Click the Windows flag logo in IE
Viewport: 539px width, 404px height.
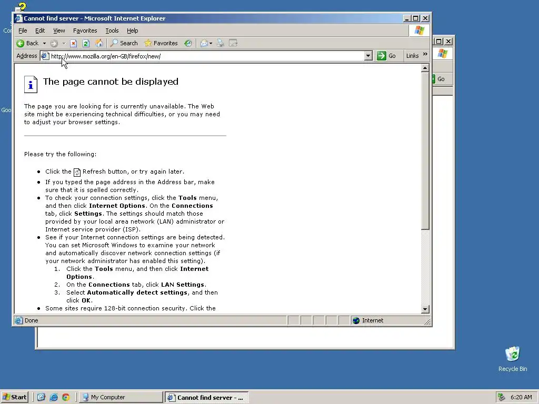tap(420, 31)
